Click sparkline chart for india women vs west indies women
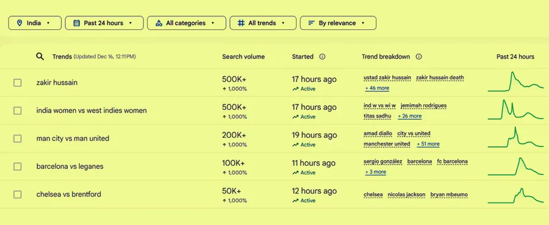 (515, 110)
